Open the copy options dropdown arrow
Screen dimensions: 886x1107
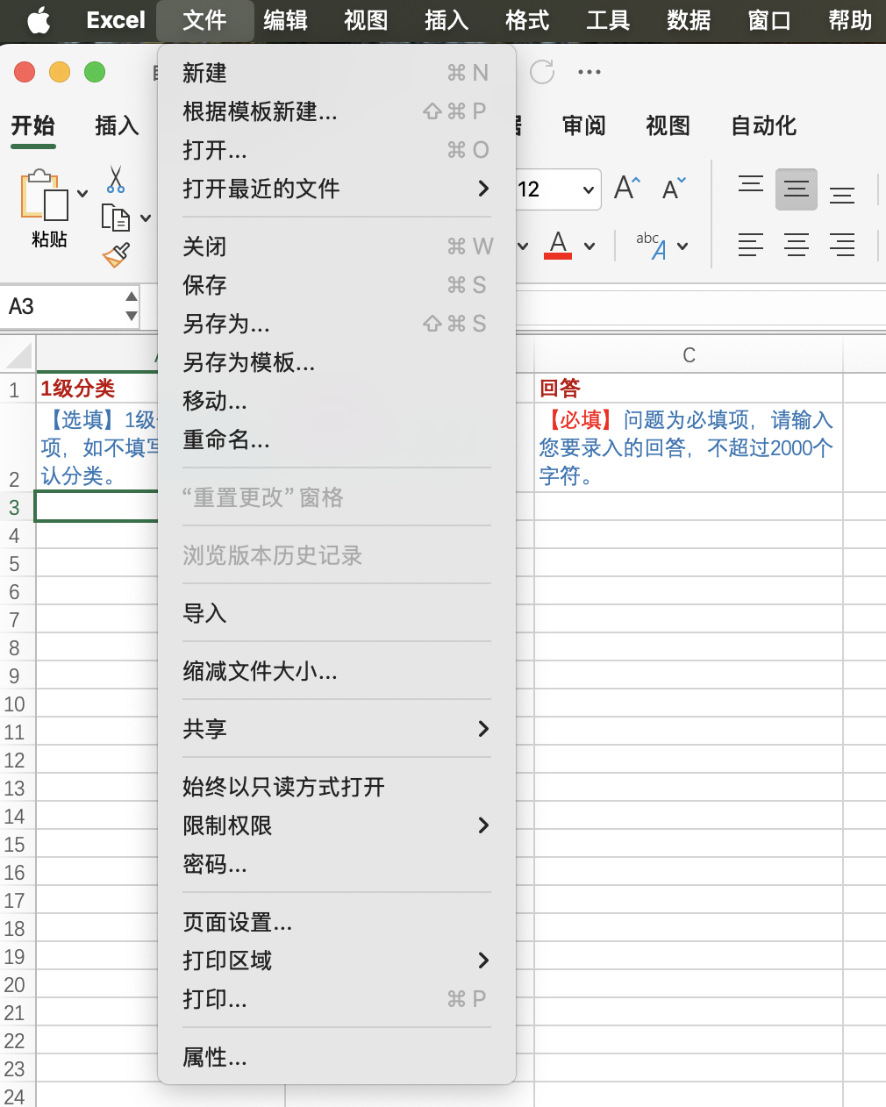pos(146,218)
